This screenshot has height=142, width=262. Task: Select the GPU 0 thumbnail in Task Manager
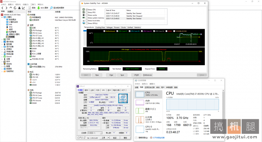140,129
